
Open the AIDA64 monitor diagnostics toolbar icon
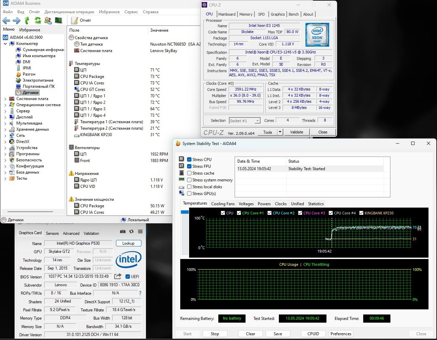58,20
